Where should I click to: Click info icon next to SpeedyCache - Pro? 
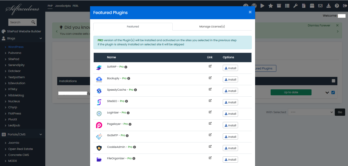click(135, 90)
